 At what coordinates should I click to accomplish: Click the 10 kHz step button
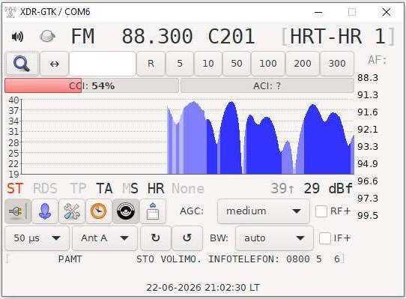(208, 64)
